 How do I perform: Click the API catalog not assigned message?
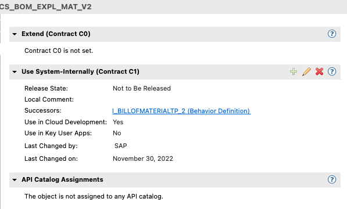click(x=94, y=196)
